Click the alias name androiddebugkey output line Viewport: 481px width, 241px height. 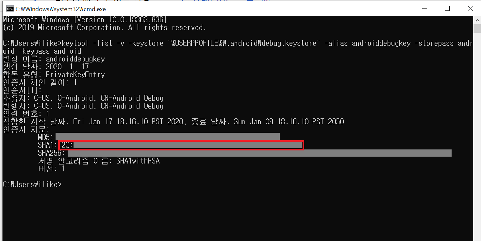[54, 59]
